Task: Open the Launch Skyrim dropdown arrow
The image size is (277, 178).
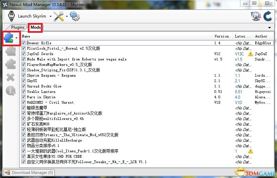Action: pyautogui.click(x=50, y=17)
